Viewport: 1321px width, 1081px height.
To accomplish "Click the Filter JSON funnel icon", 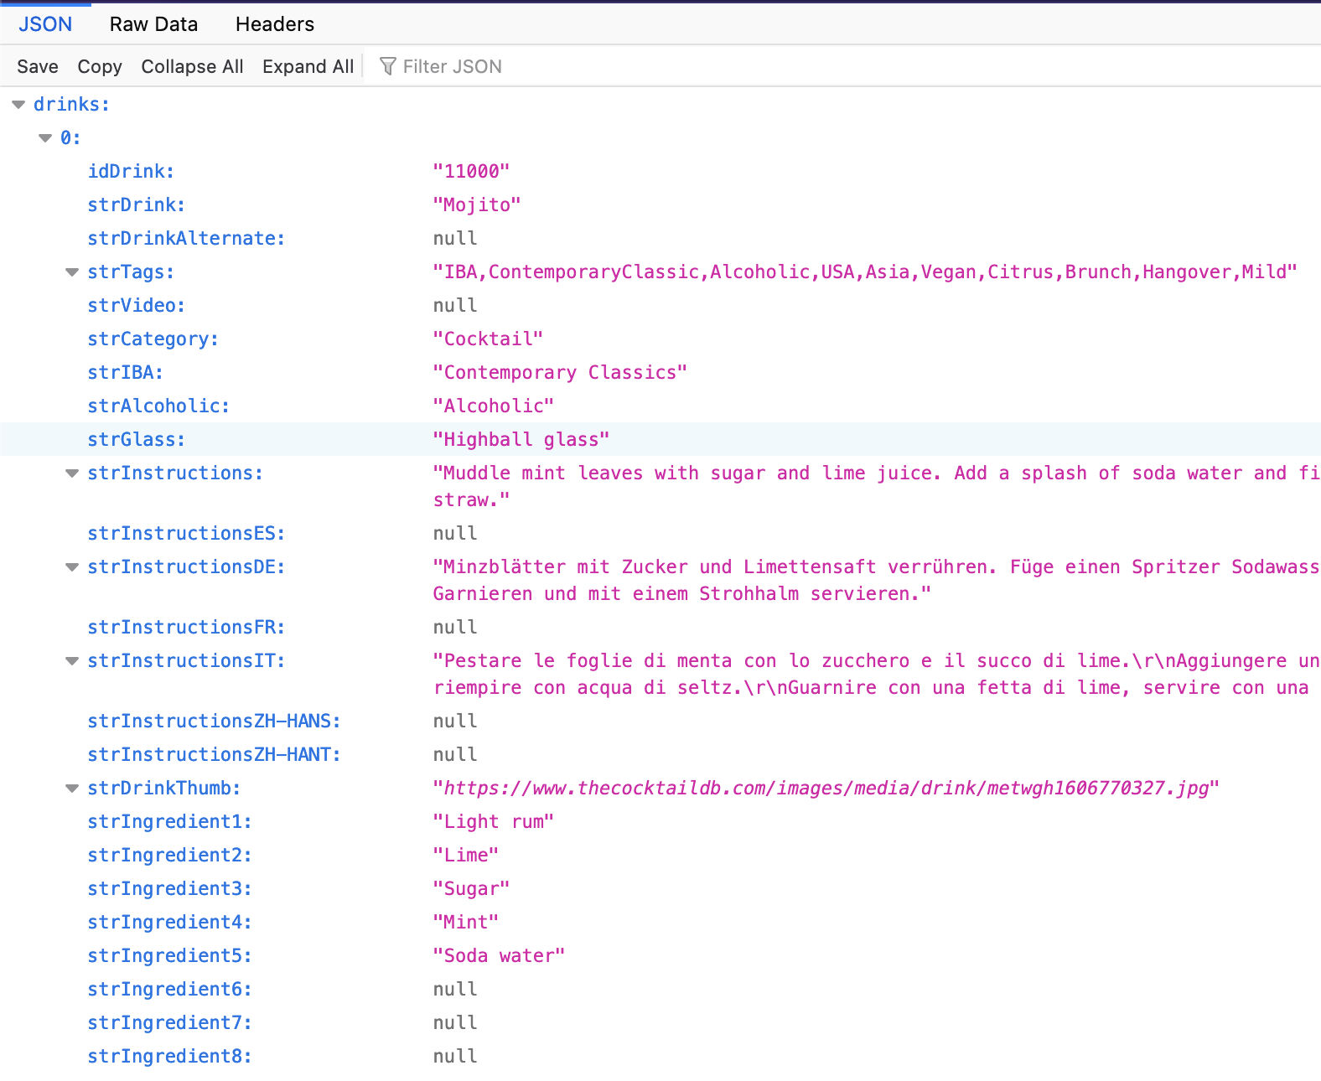I will [x=387, y=66].
